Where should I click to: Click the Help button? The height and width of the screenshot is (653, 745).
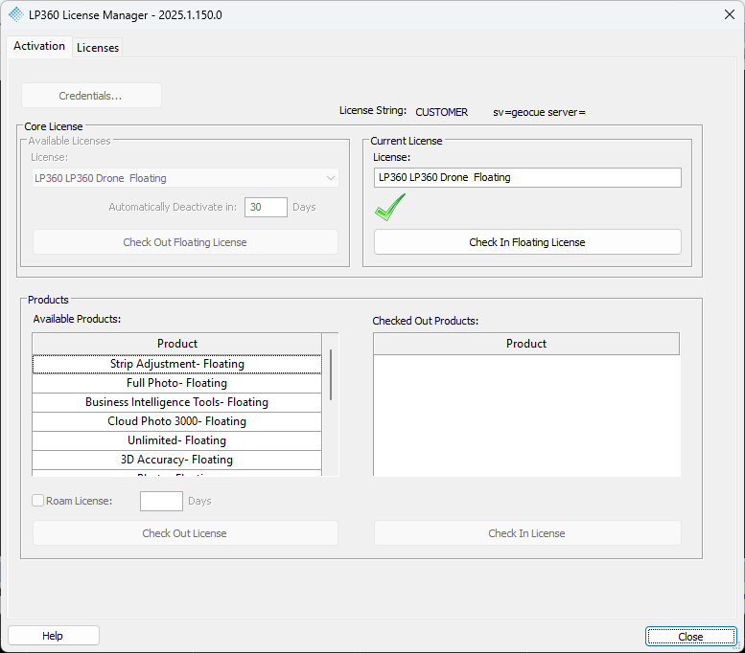point(54,636)
